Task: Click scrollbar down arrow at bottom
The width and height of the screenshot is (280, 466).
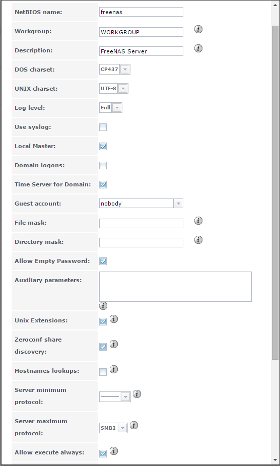Action: pos(275,460)
